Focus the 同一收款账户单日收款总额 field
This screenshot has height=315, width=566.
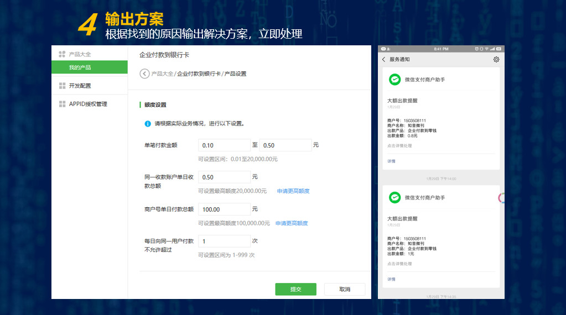coord(224,177)
